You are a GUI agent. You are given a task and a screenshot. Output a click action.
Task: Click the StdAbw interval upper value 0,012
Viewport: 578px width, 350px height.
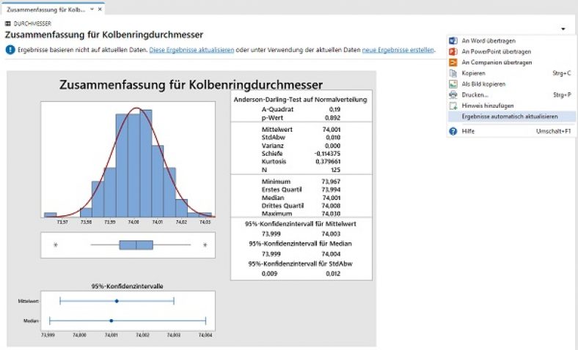pyautogui.click(x=333, y=273)
